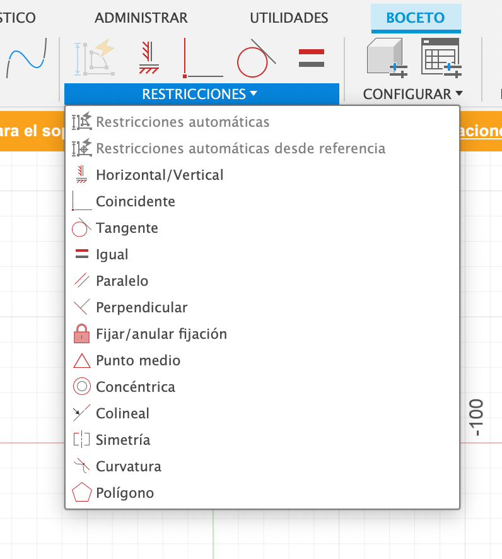The image size is (502, 559).
Task: Choose Paralelo from the menu
Action: 122,281
